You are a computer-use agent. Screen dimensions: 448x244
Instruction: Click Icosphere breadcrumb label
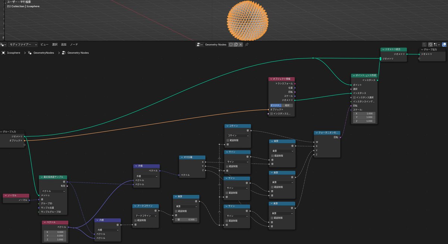[x=14, y=53]
